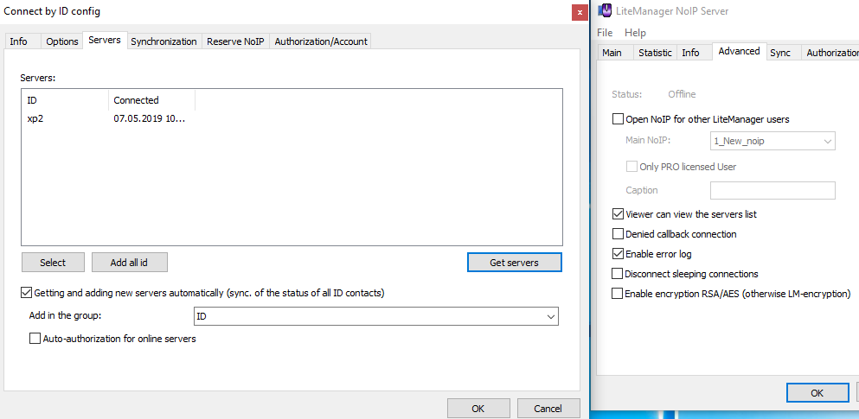The width and height of the screenshot is (859, 419).
Task: Enable Disconnect sleeping connections
Action: [x=618, y=274]
